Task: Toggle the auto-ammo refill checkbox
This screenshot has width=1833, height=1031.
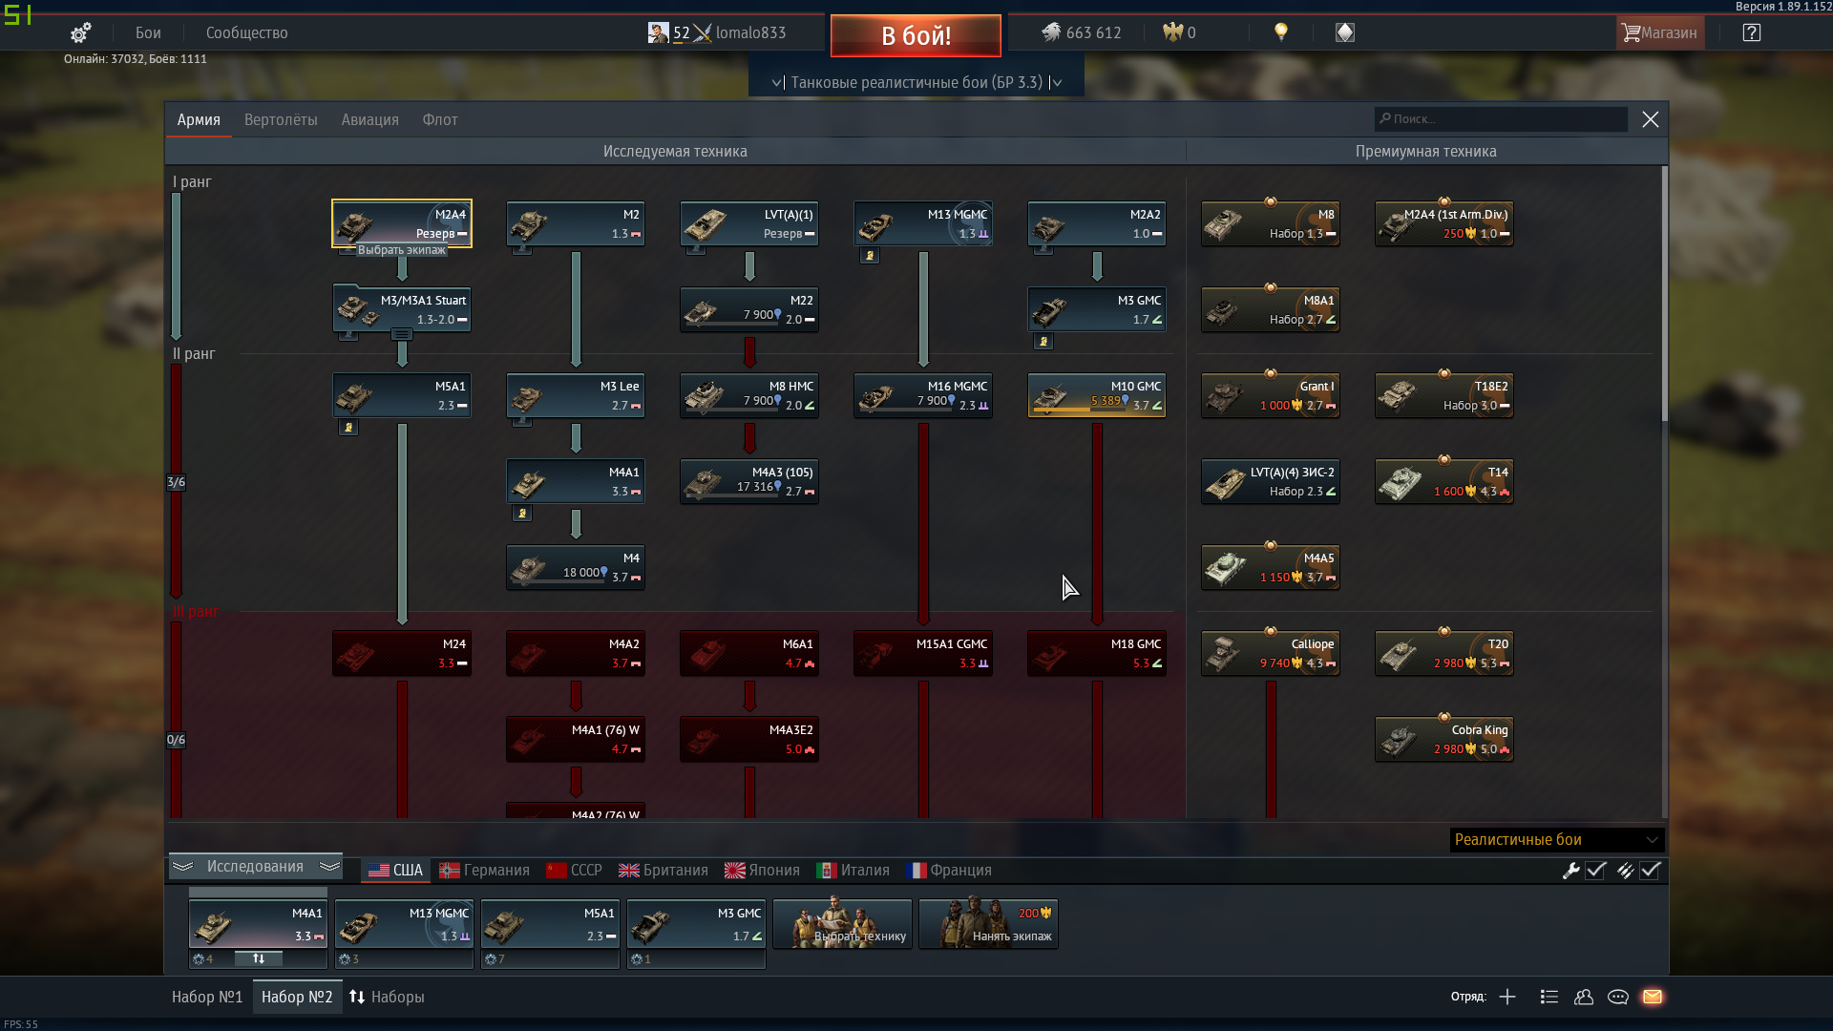Action: point(1651,870)
